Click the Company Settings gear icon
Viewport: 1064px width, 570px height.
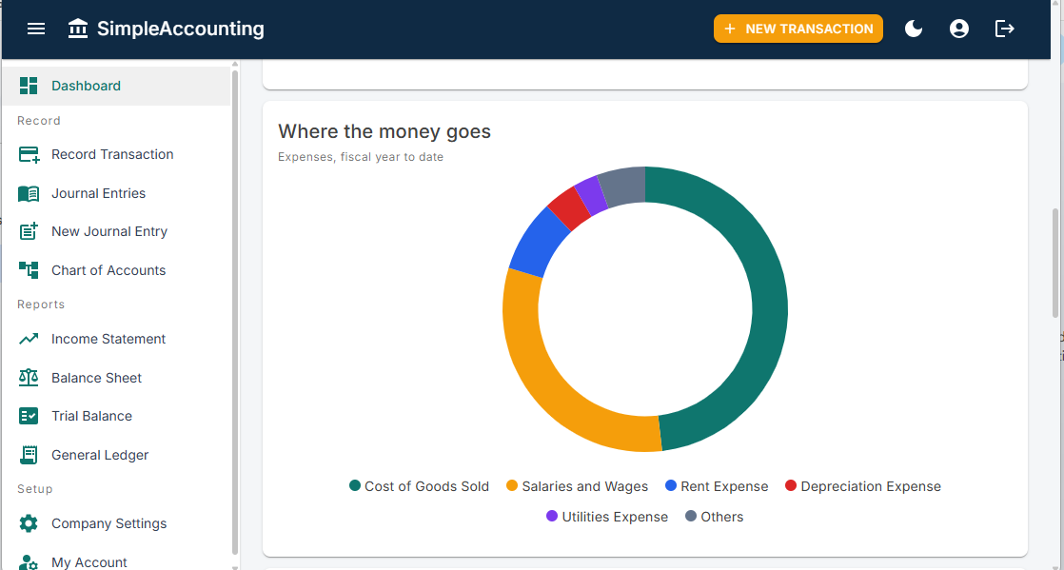click(29, 523)
